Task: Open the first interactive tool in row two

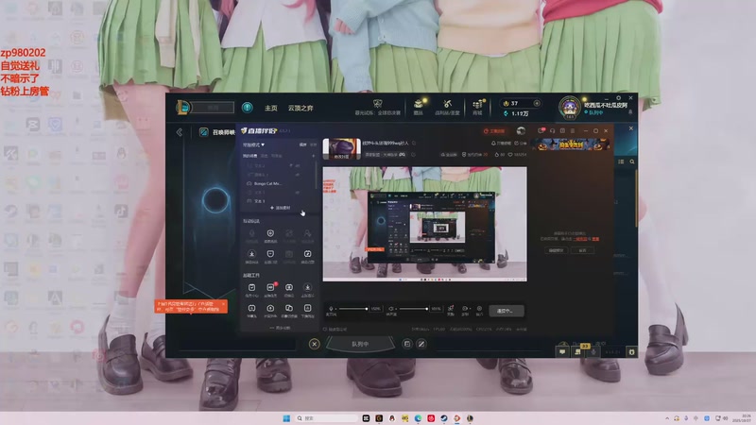Action: tap(251, 256)
